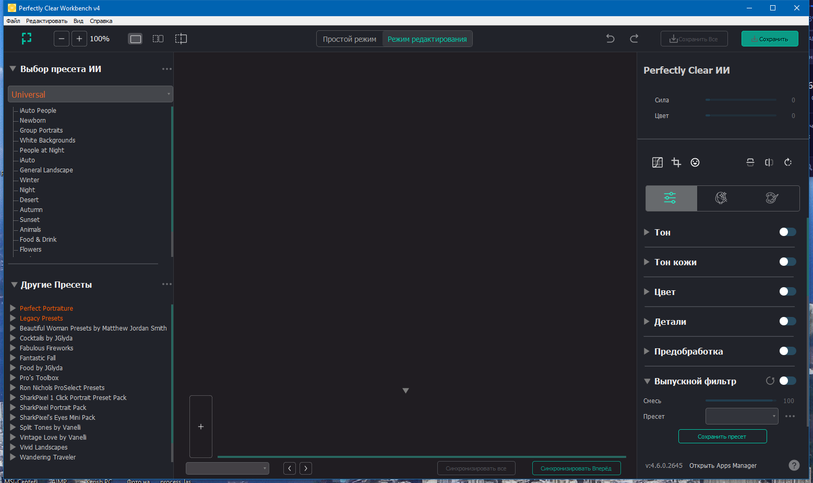Switch to side-by-side comparison view
The width and height of the screenshot is (813, 483).
(x=158, y=39)
